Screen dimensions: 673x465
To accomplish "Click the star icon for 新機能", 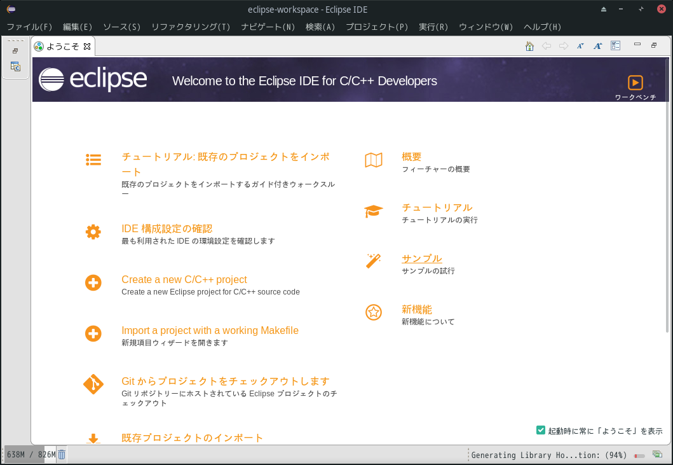I will tap(374, 312).
